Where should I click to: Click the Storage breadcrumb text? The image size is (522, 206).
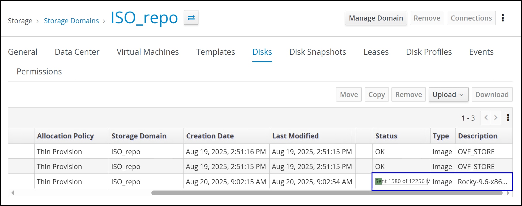pyautogui.click(x=20, y=21)
